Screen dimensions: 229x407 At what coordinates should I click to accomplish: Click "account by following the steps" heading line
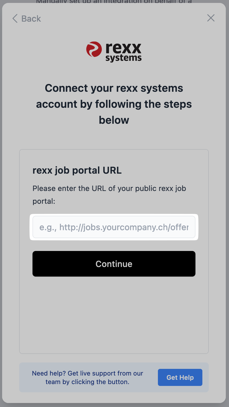[114, 104]
